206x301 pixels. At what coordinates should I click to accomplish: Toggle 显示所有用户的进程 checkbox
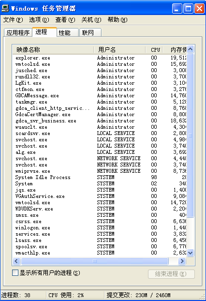click(15, 273)
